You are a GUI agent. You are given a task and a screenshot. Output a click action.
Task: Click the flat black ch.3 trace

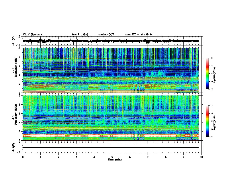(x=111, y=147)
